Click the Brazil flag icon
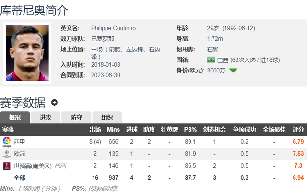Screen dimensions: 307x192 click(211, 60)
